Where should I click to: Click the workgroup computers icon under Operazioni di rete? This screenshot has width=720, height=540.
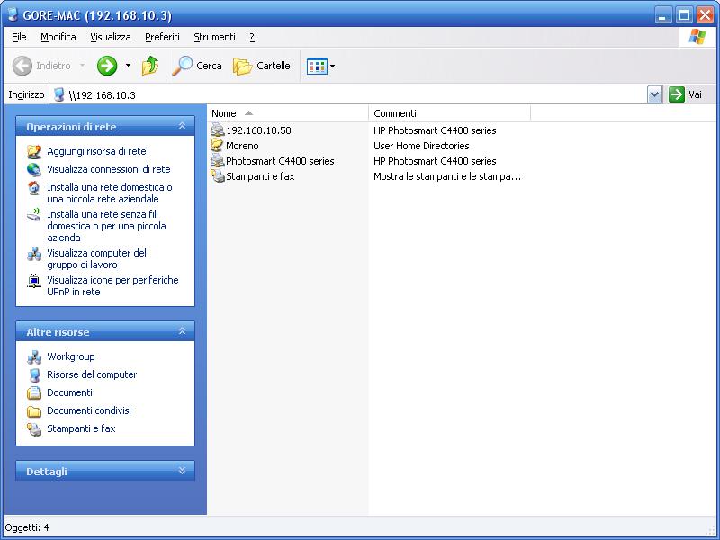34,254
